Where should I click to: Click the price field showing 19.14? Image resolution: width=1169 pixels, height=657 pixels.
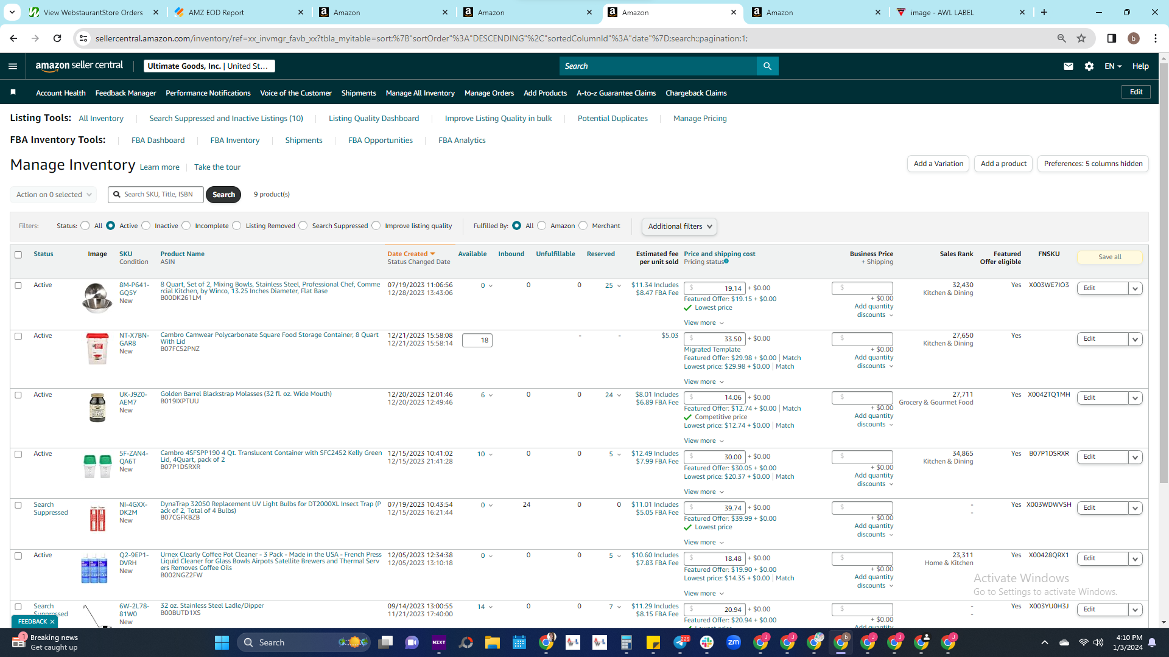click(715, 288)
